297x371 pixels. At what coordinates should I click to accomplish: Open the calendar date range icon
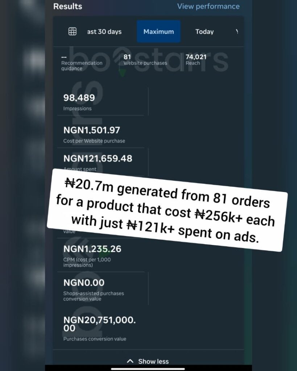(73, 32)
